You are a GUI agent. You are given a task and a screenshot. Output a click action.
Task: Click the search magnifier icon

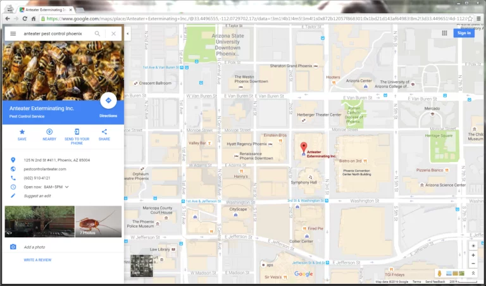click(x=97, y=34)
